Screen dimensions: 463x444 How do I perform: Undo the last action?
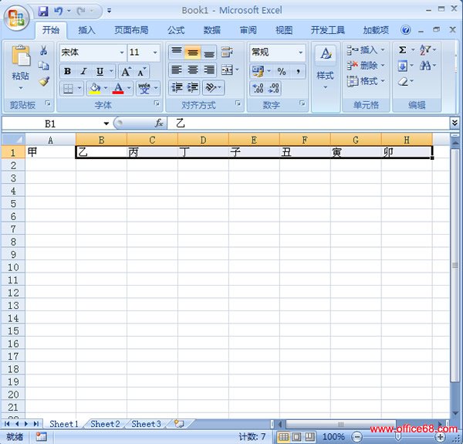click(x=58, y=12)
